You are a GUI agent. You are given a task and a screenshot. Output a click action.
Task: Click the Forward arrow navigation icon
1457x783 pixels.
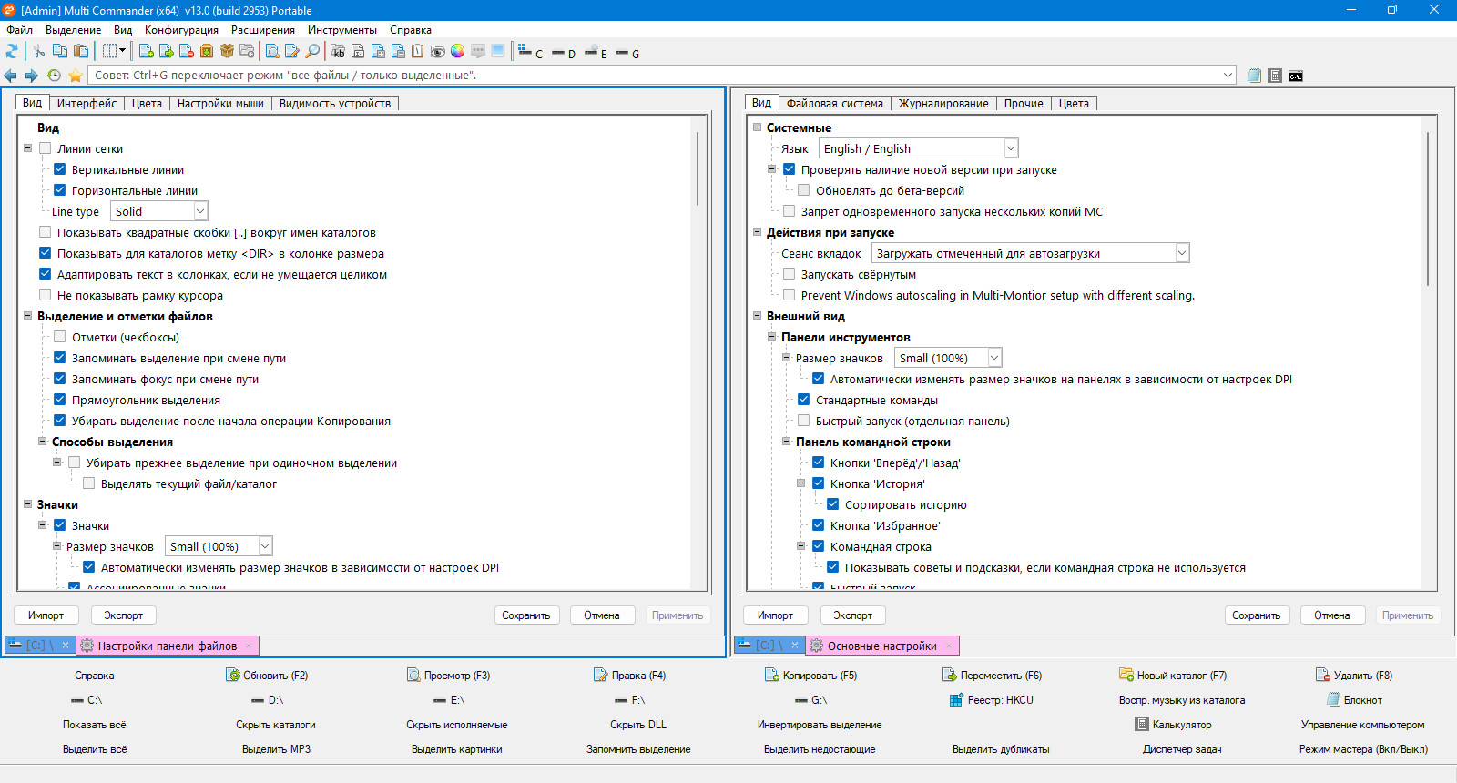click(31, 76)
